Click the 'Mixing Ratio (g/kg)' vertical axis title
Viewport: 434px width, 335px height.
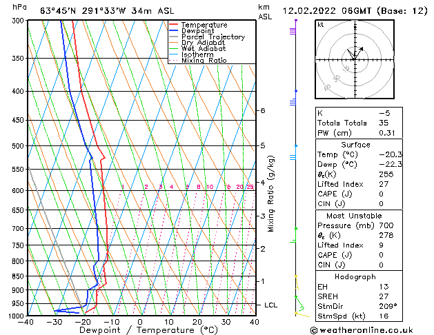click(x=270, y=194)
